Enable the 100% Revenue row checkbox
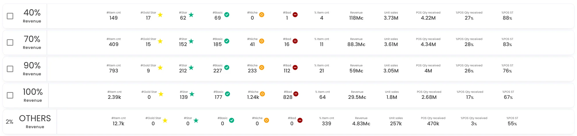Image resolution: width=577 pixels, height=136 pixels. (10, 95)
